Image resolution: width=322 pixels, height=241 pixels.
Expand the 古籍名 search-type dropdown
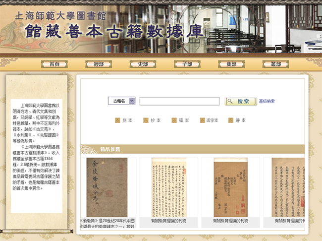click(x=121, y=101)
